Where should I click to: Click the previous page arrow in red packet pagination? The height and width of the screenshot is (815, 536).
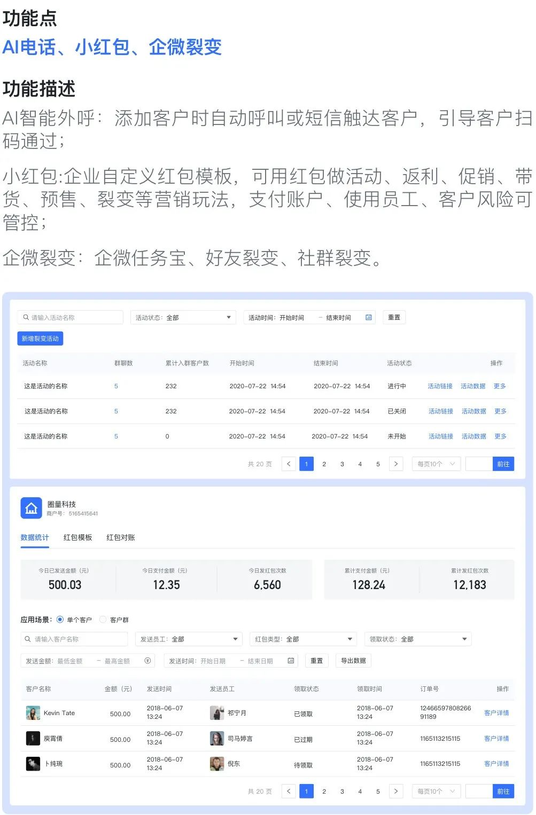click(289, 792)
